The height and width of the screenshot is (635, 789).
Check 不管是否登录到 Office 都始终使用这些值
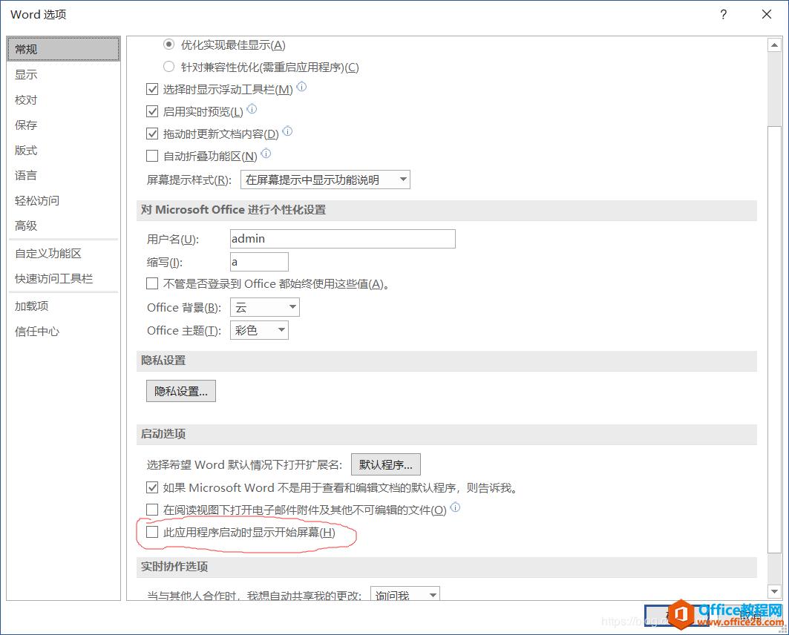(x=152, y=283)
